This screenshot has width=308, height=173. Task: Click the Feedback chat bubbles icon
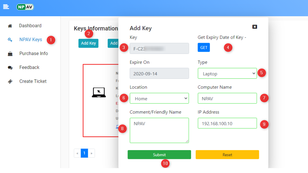click(10, 68)
